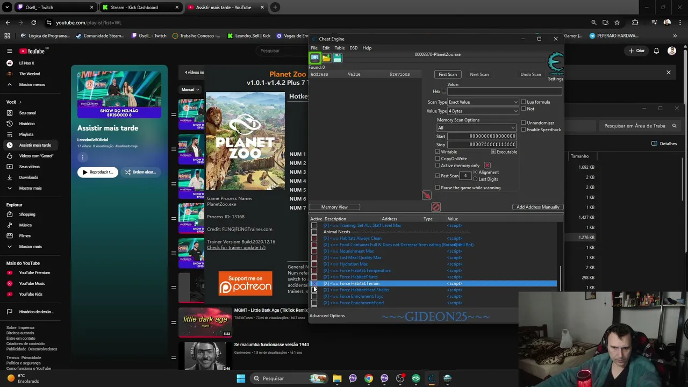Expand the Você section chevron

[20, 102]
